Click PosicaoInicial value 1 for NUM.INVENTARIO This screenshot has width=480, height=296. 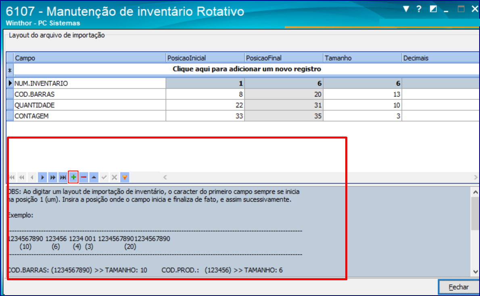205,83
